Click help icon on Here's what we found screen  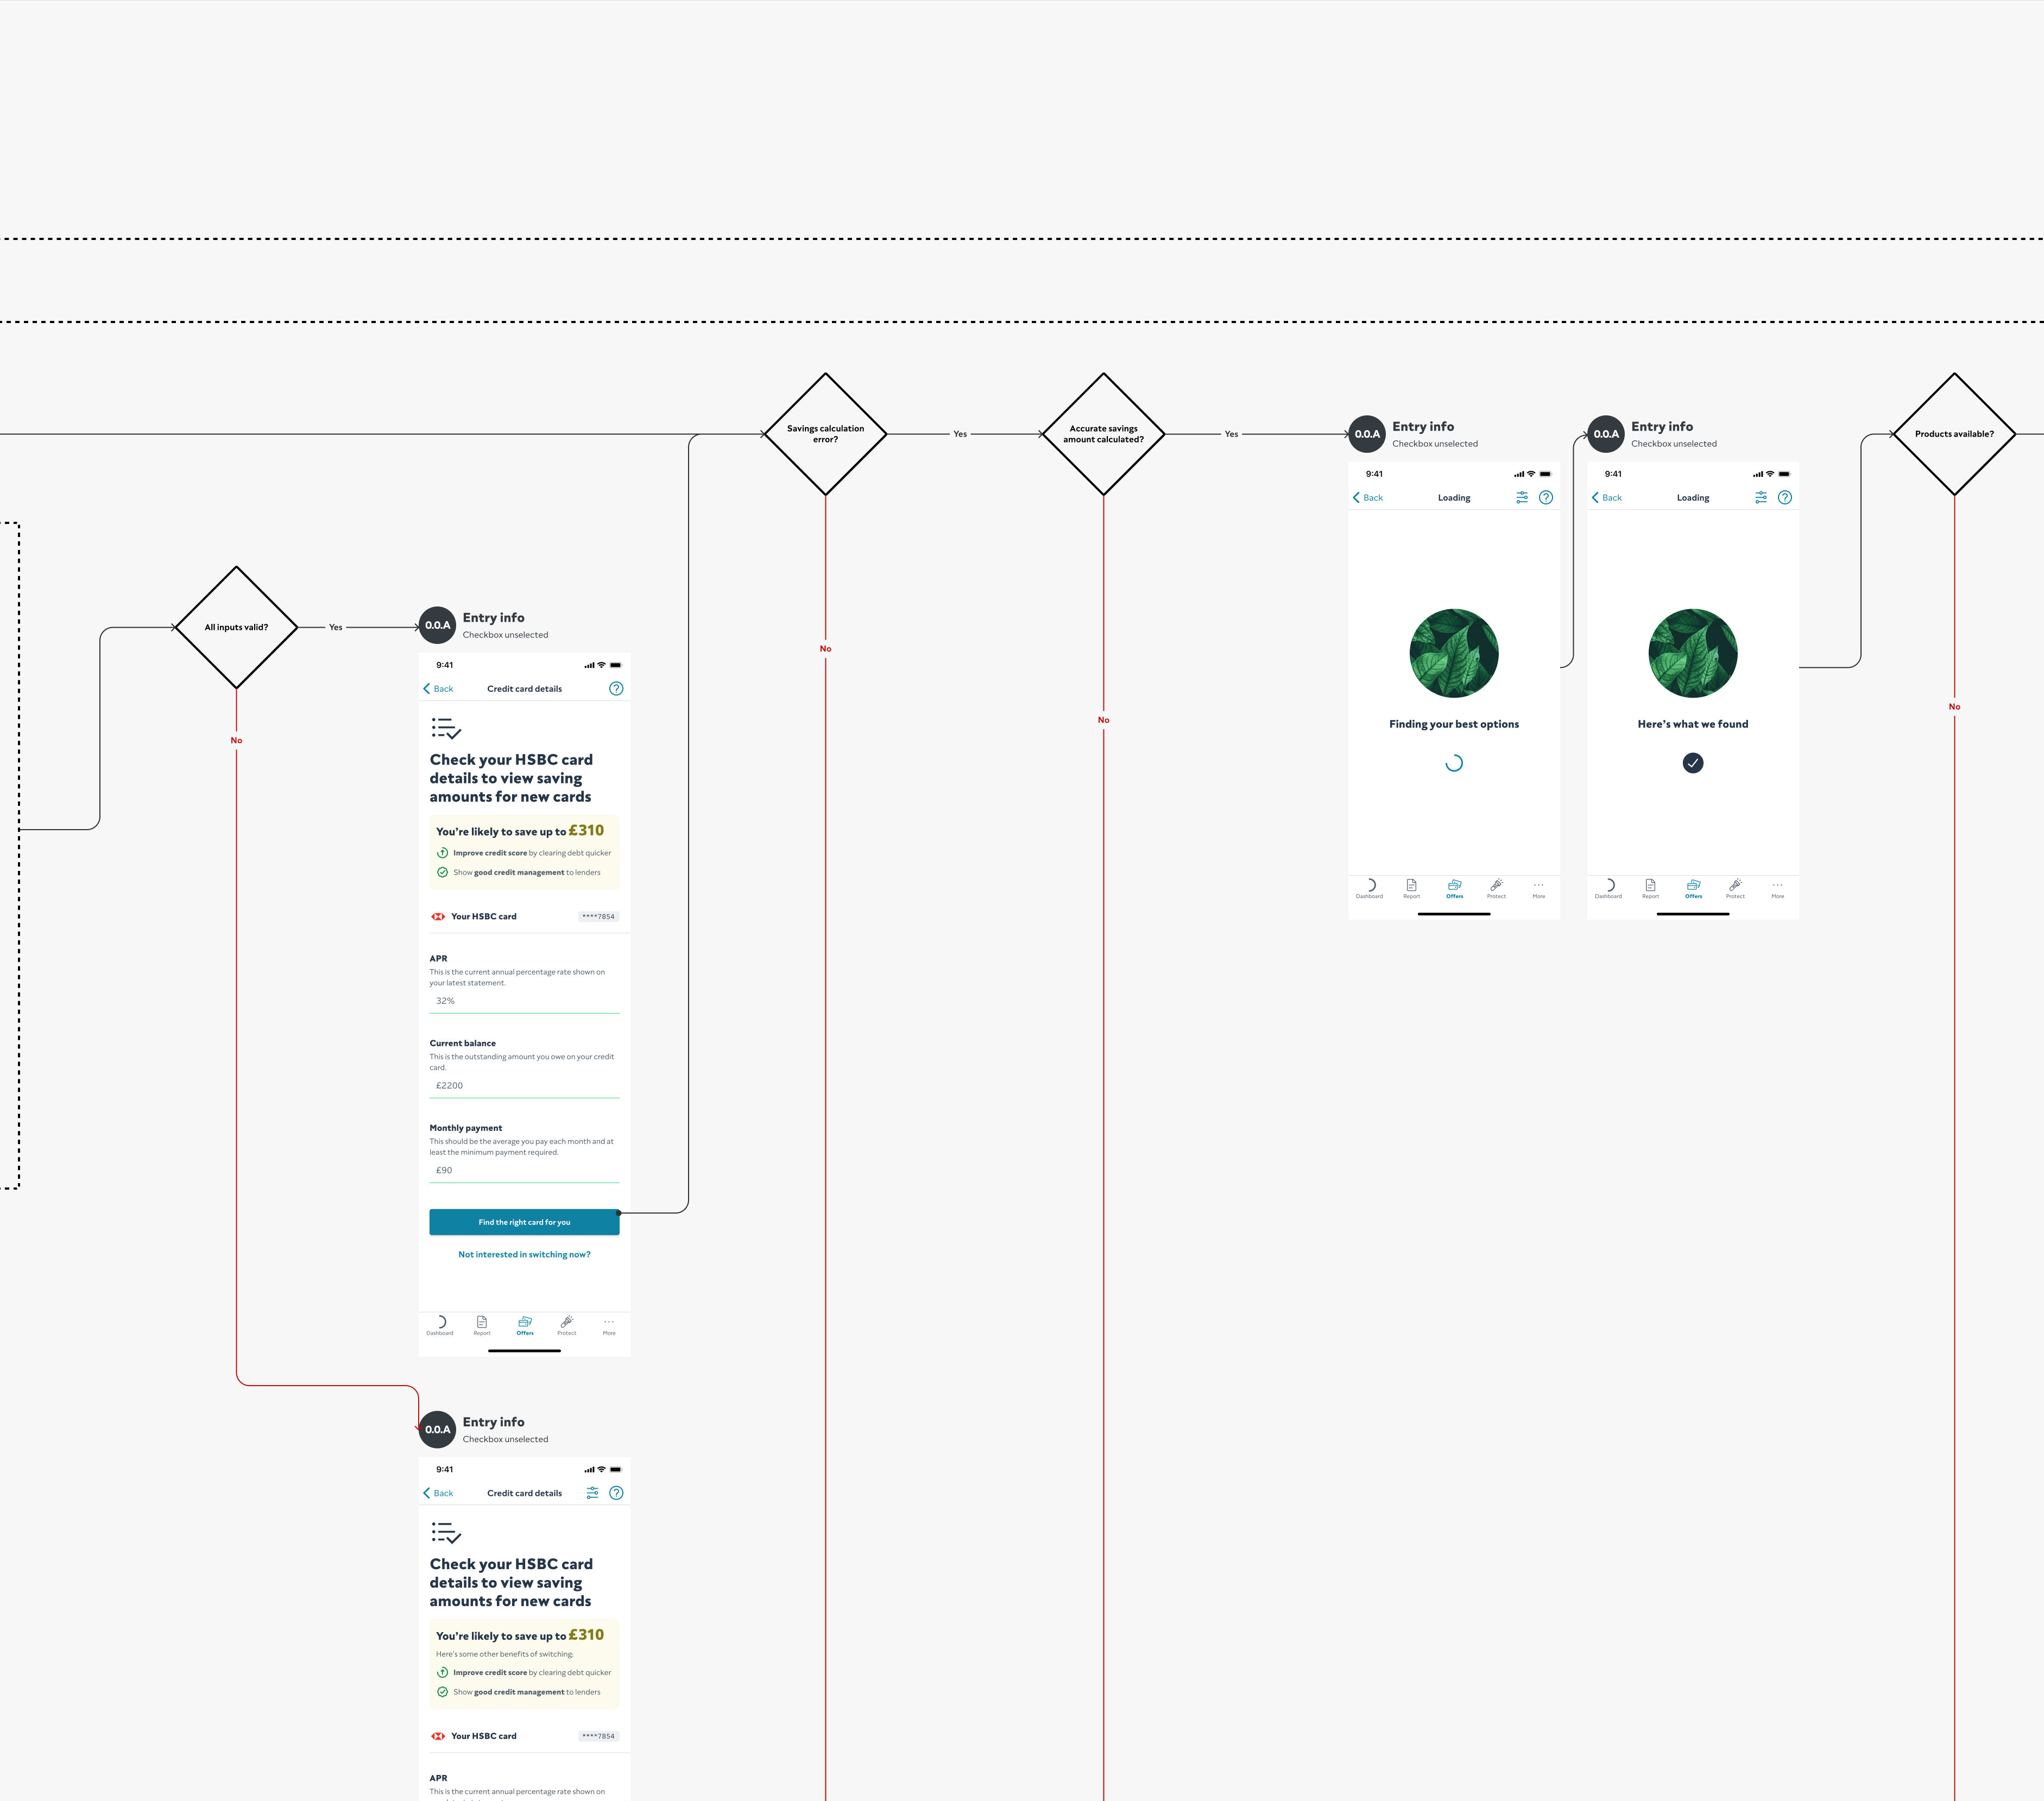(x=1784, y=497)
